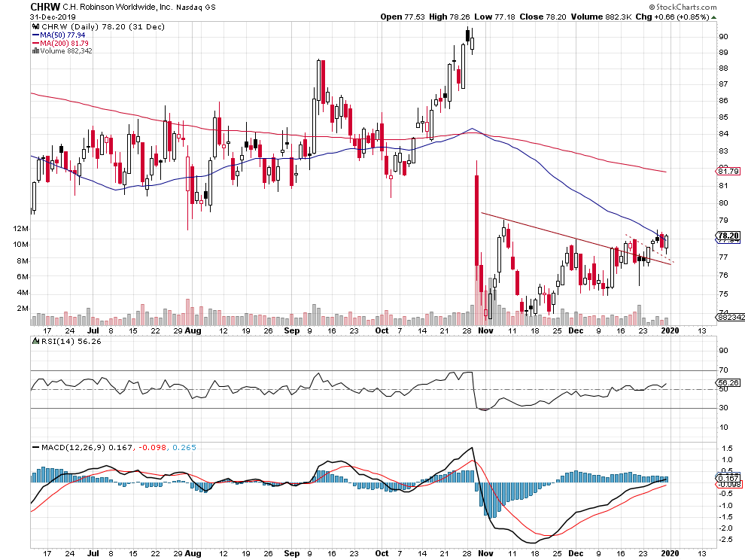Click the Volume 882.3K header value
This screenshot has width=745, height=560.
601,17
